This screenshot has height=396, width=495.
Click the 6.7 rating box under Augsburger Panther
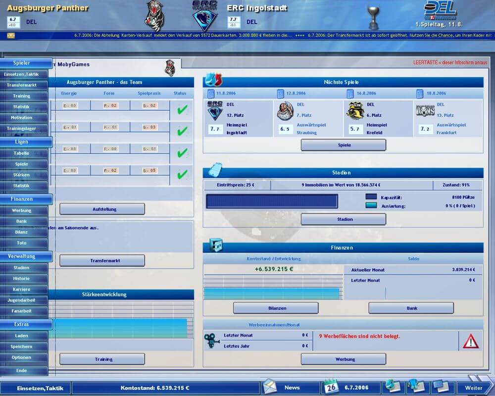click(13, 22)
